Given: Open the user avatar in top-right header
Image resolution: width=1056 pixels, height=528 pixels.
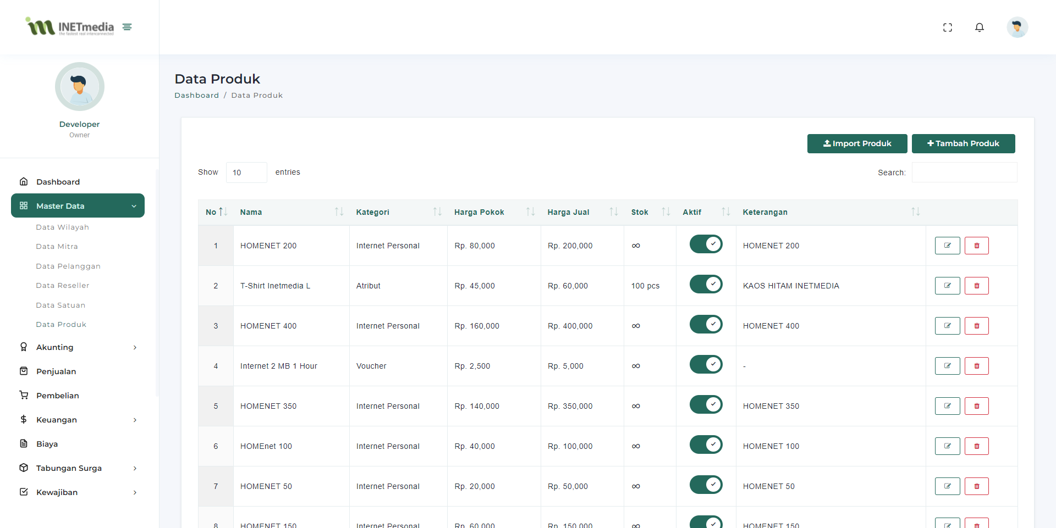Looking at the screenshot, I should [1017, 27].
